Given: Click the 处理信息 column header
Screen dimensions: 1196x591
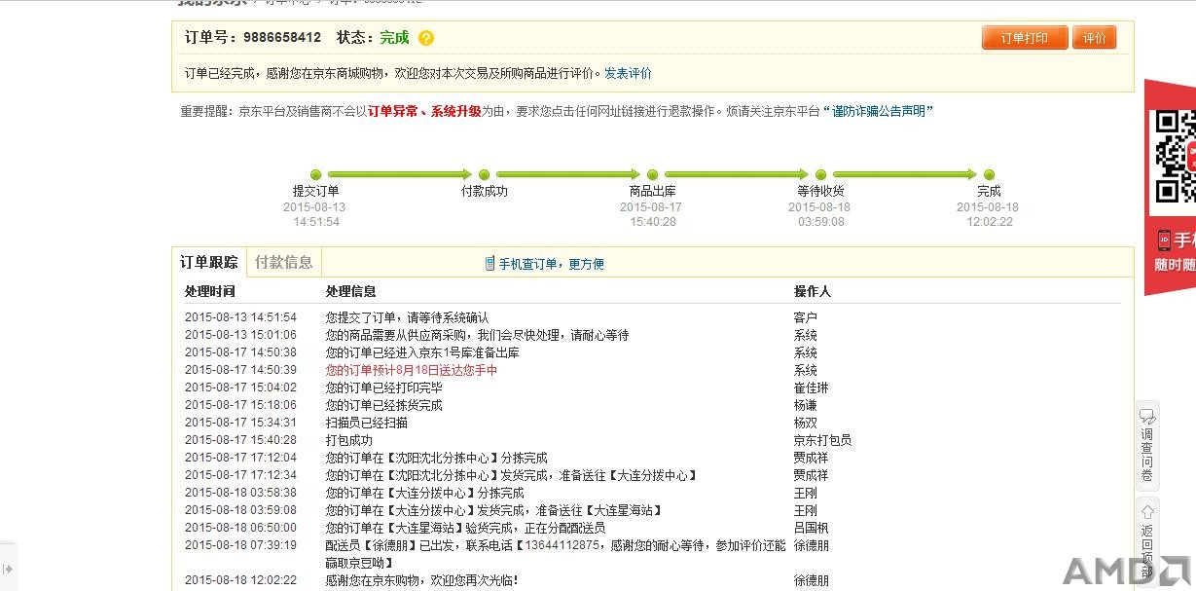Looking at the screenshot, I should 350,291.
